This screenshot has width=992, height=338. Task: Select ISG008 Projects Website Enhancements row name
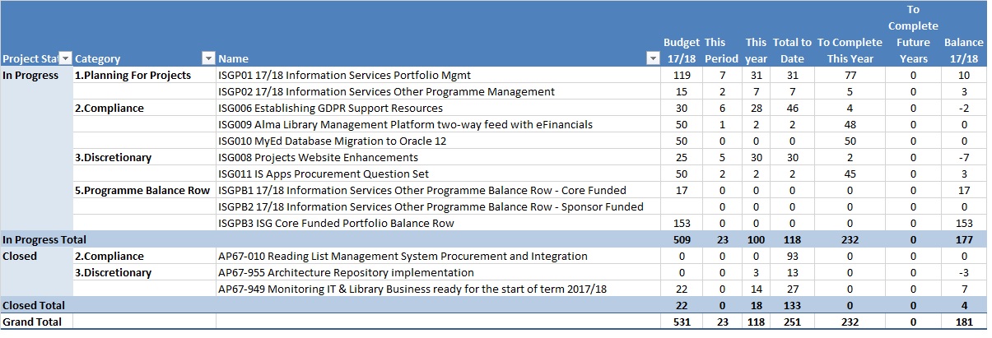[319, 157]
